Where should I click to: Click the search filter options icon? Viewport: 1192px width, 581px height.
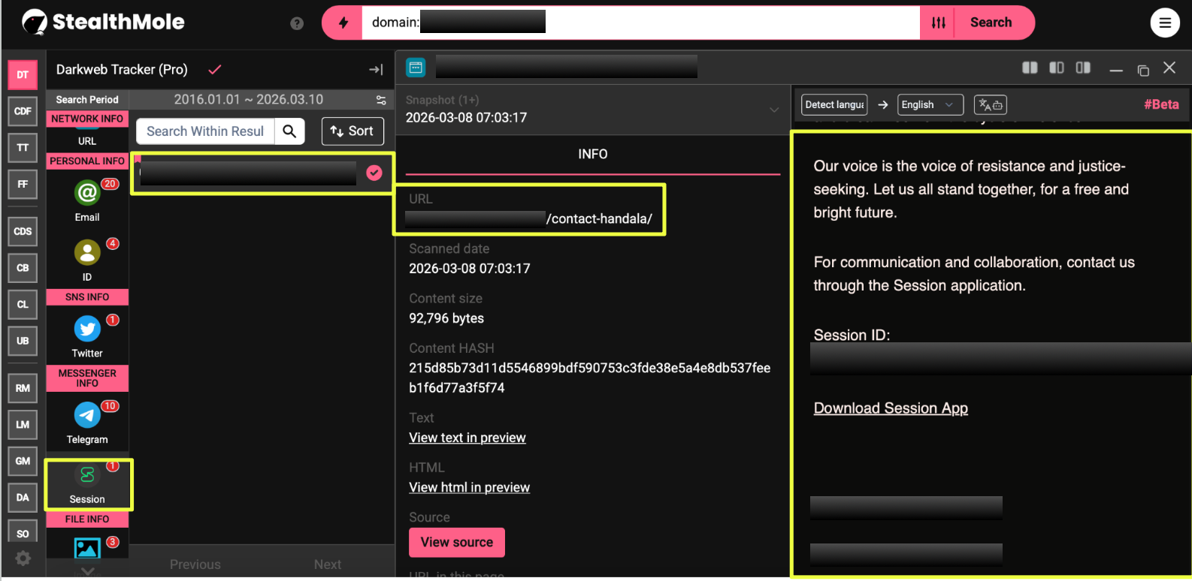click(938, 23)
